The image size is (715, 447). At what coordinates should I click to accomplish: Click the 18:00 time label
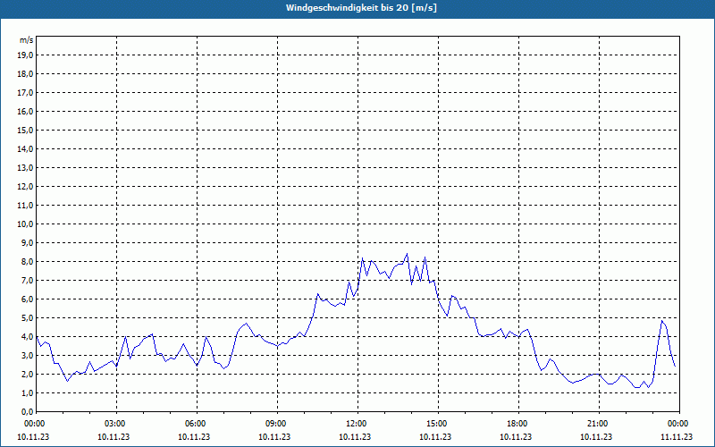click(519, 424)
